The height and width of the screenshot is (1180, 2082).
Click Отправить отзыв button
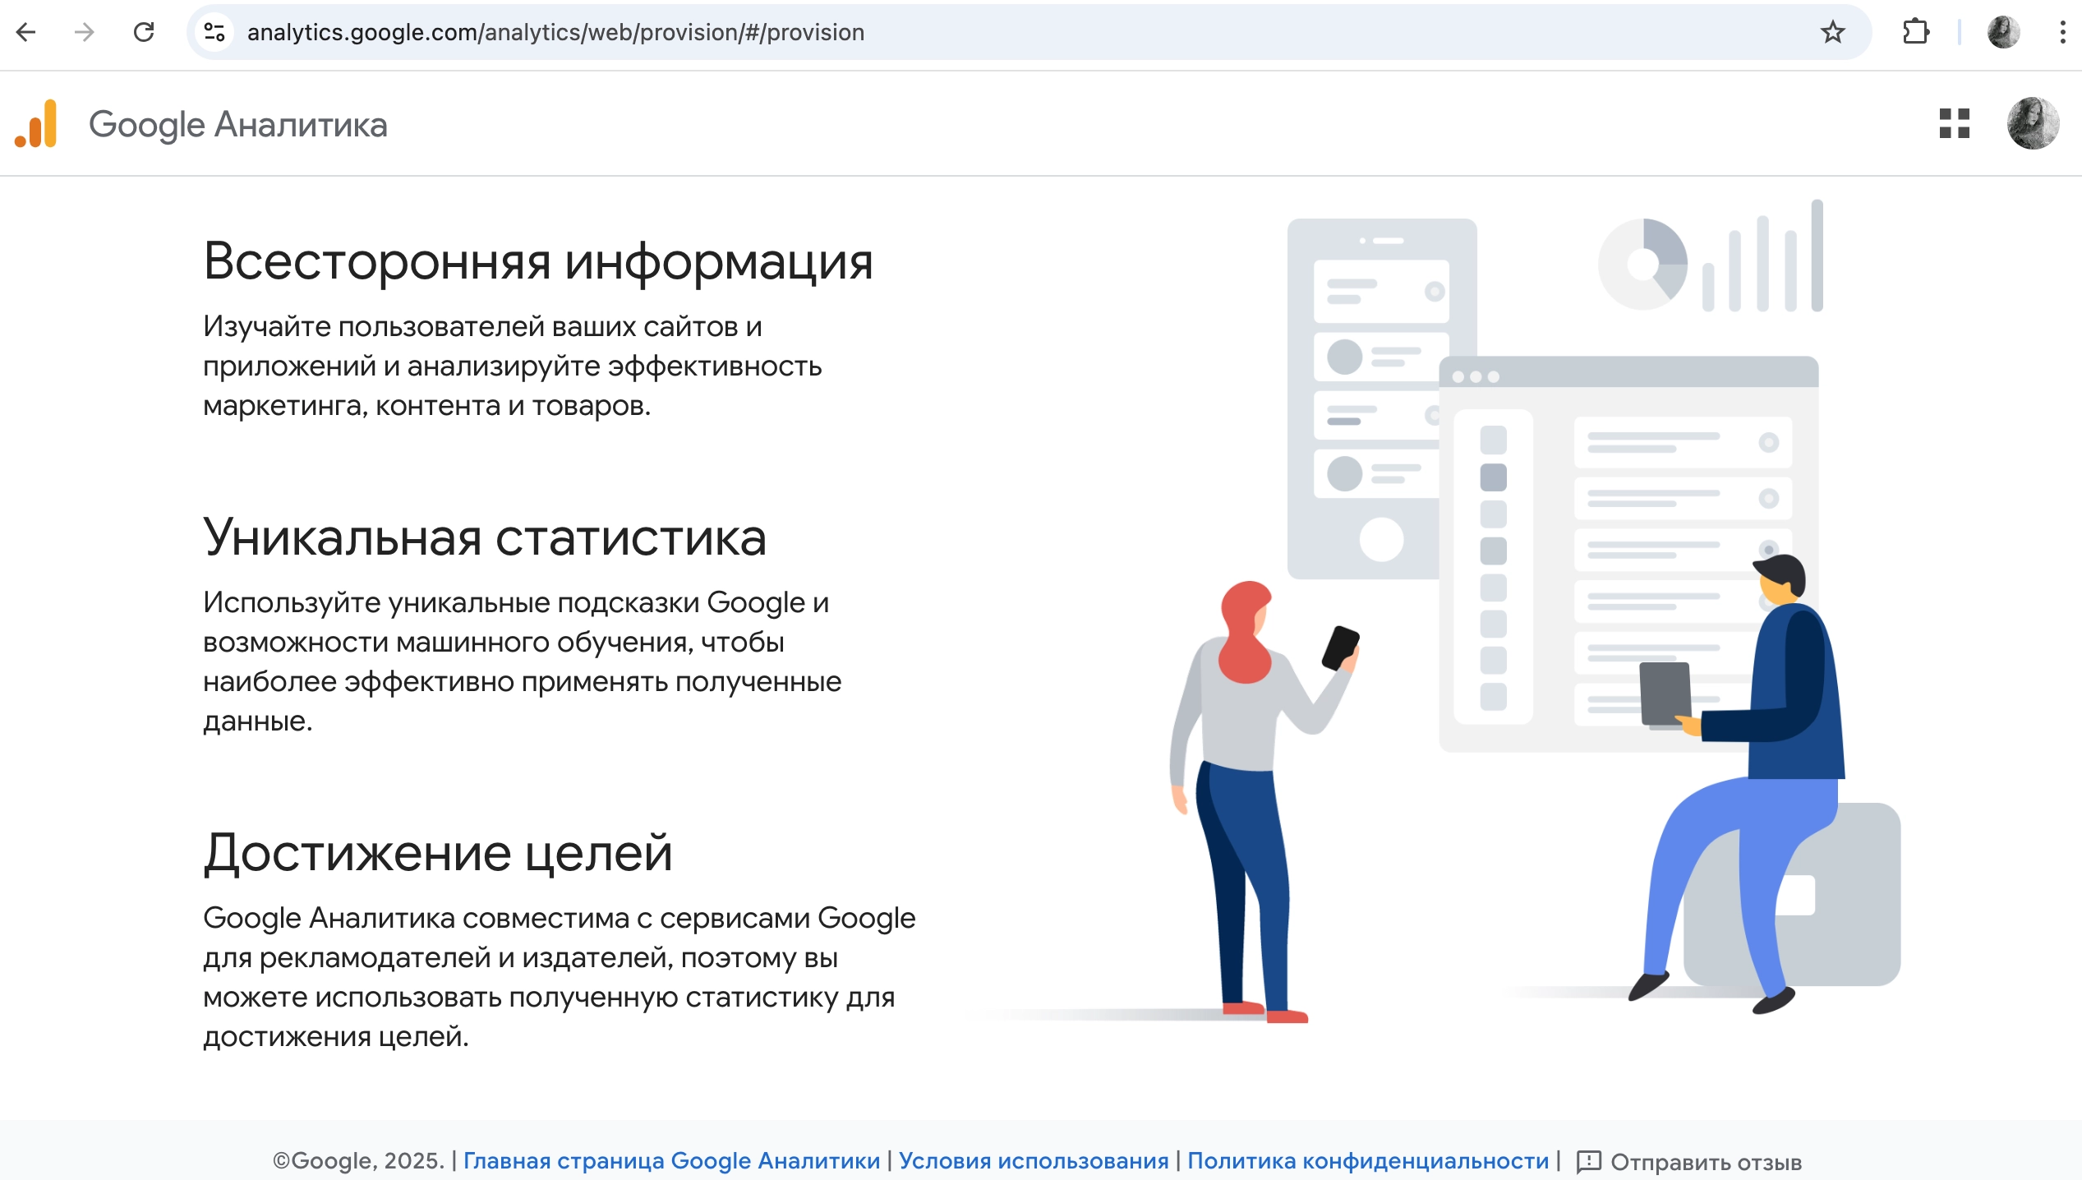click(x=1689, y=1162)
